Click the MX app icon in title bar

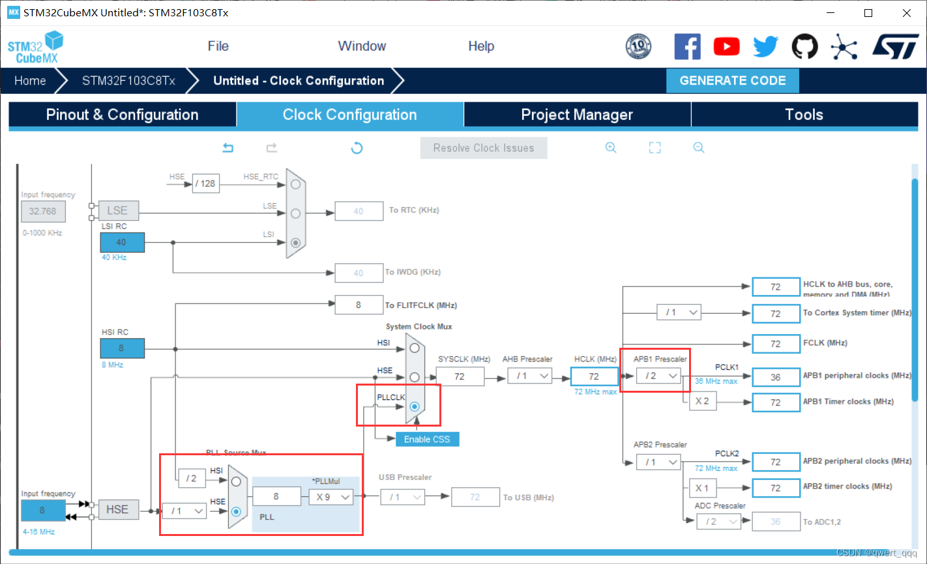click(x=13, y=12)
